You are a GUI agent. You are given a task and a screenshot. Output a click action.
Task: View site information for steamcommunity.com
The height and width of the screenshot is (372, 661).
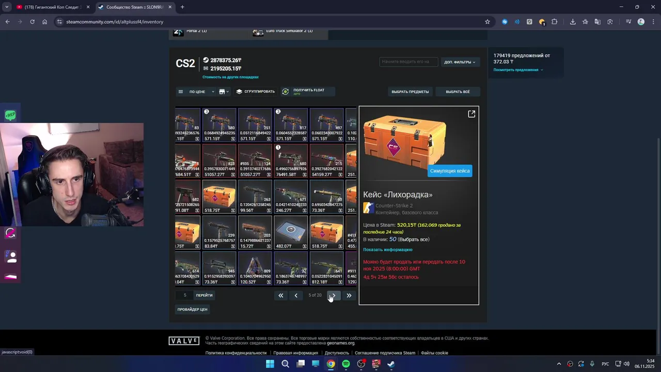pos(59,22)
